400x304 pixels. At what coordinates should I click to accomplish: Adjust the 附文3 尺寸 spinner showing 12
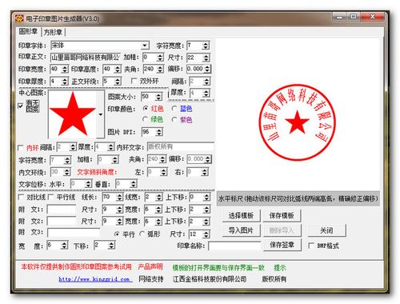pos(206,234)
